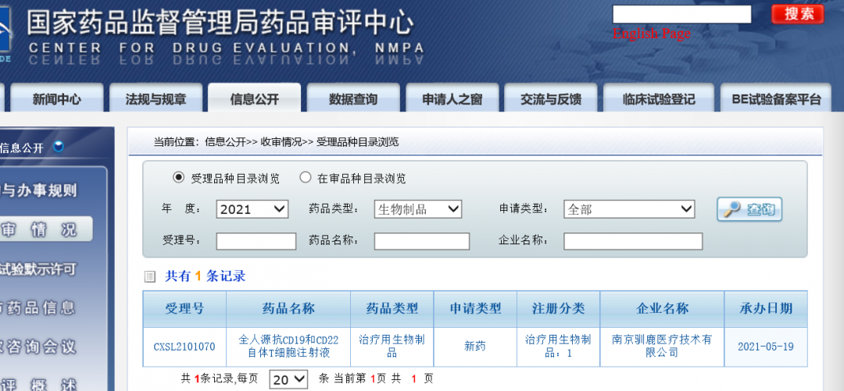Open the 年度 2021 dropdown
Viewport: 844px width, 391px height.
(x=252, y=209)
